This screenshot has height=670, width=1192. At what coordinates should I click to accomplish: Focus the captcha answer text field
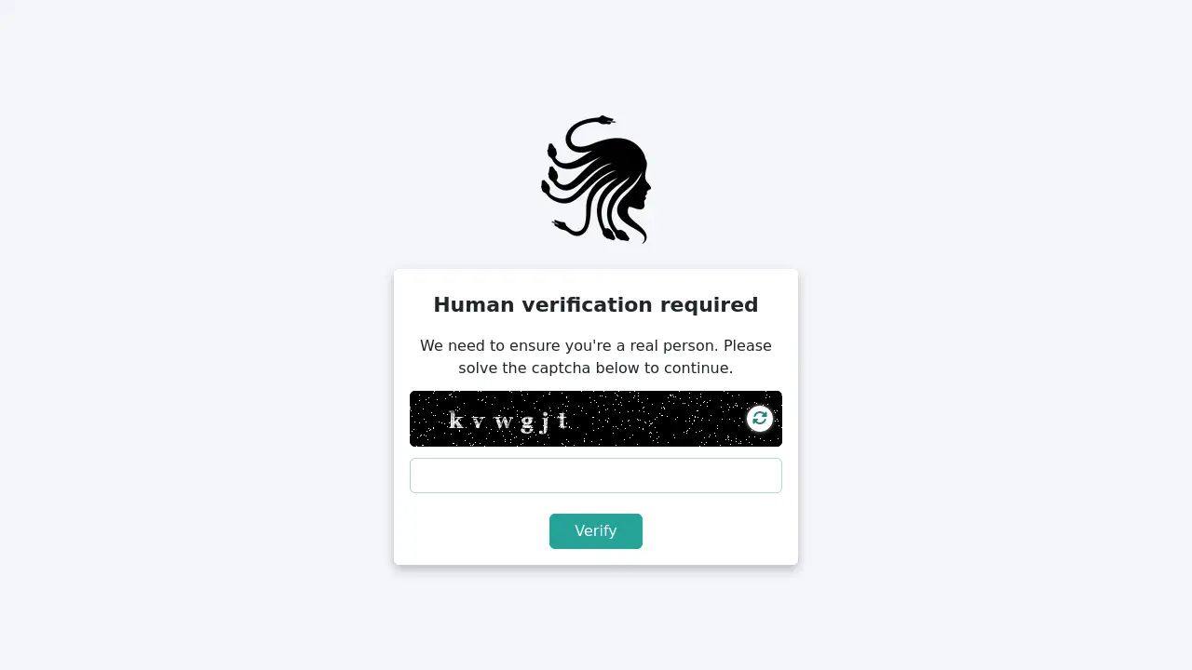click(x=596, y=476)
